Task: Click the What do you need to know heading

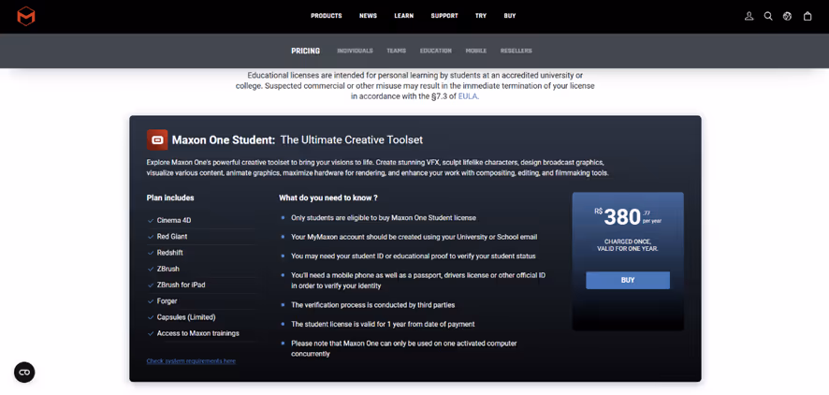Action: [x=328, y=197]
